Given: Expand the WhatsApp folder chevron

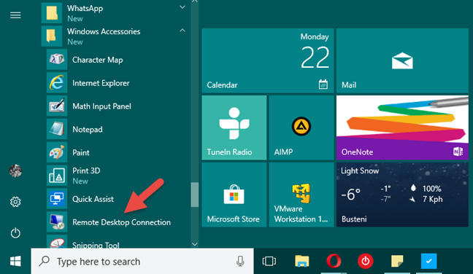Looking at the screenshot, I should pos(182,7).
